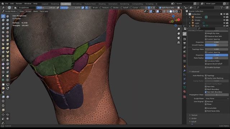Open the Physics properties tab icon
The width and height of the screenshot is (230, 129).
(185, 79)
